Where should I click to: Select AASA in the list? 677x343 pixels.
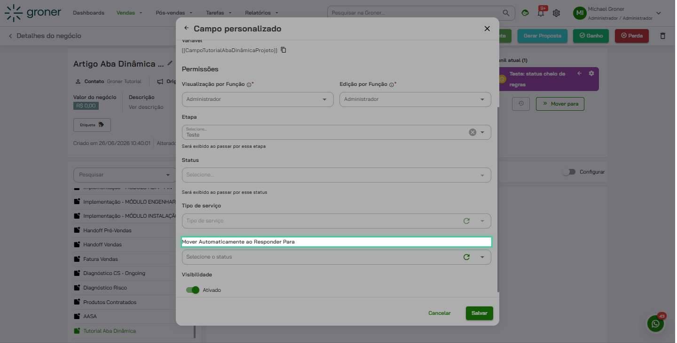(x=89, y=316)
